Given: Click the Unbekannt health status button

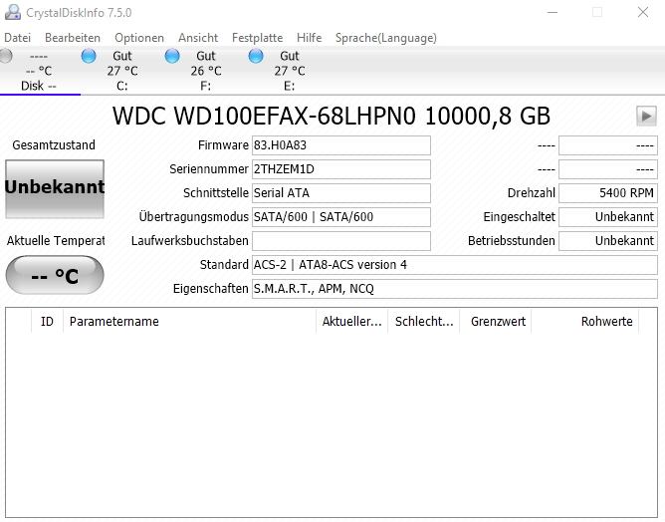Looking at the screenshot, I should [x=55, y=189].
